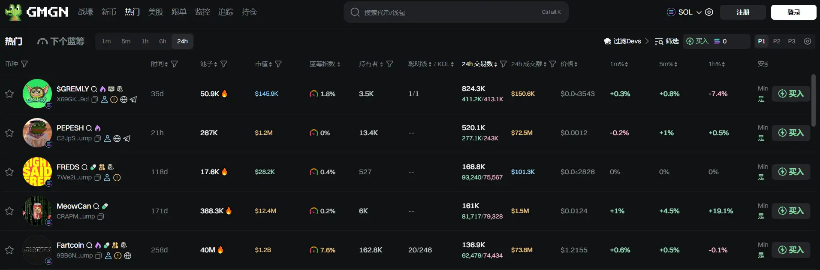Toggle favorite star for Fartcoin

[x=9, y=250]
